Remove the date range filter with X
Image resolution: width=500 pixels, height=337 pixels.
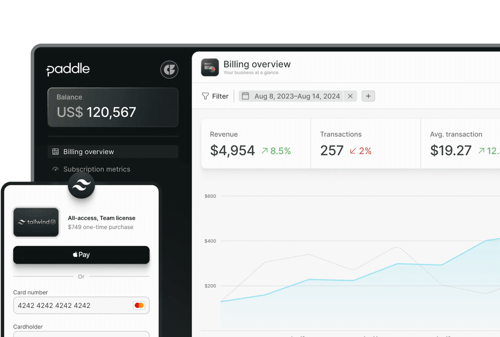350,96
